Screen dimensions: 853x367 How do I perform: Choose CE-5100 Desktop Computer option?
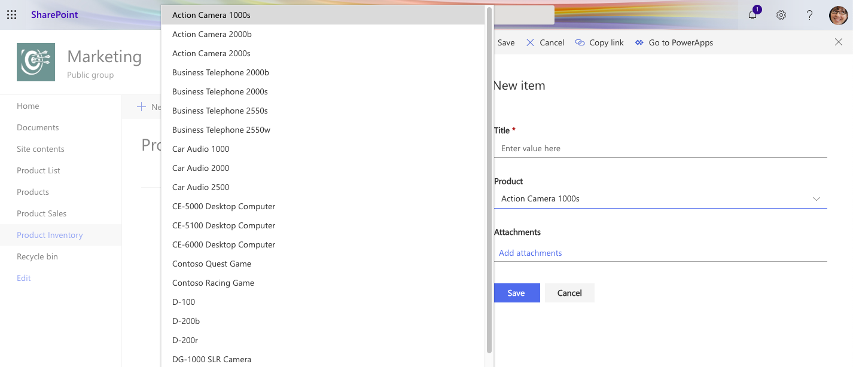[224, 225]
